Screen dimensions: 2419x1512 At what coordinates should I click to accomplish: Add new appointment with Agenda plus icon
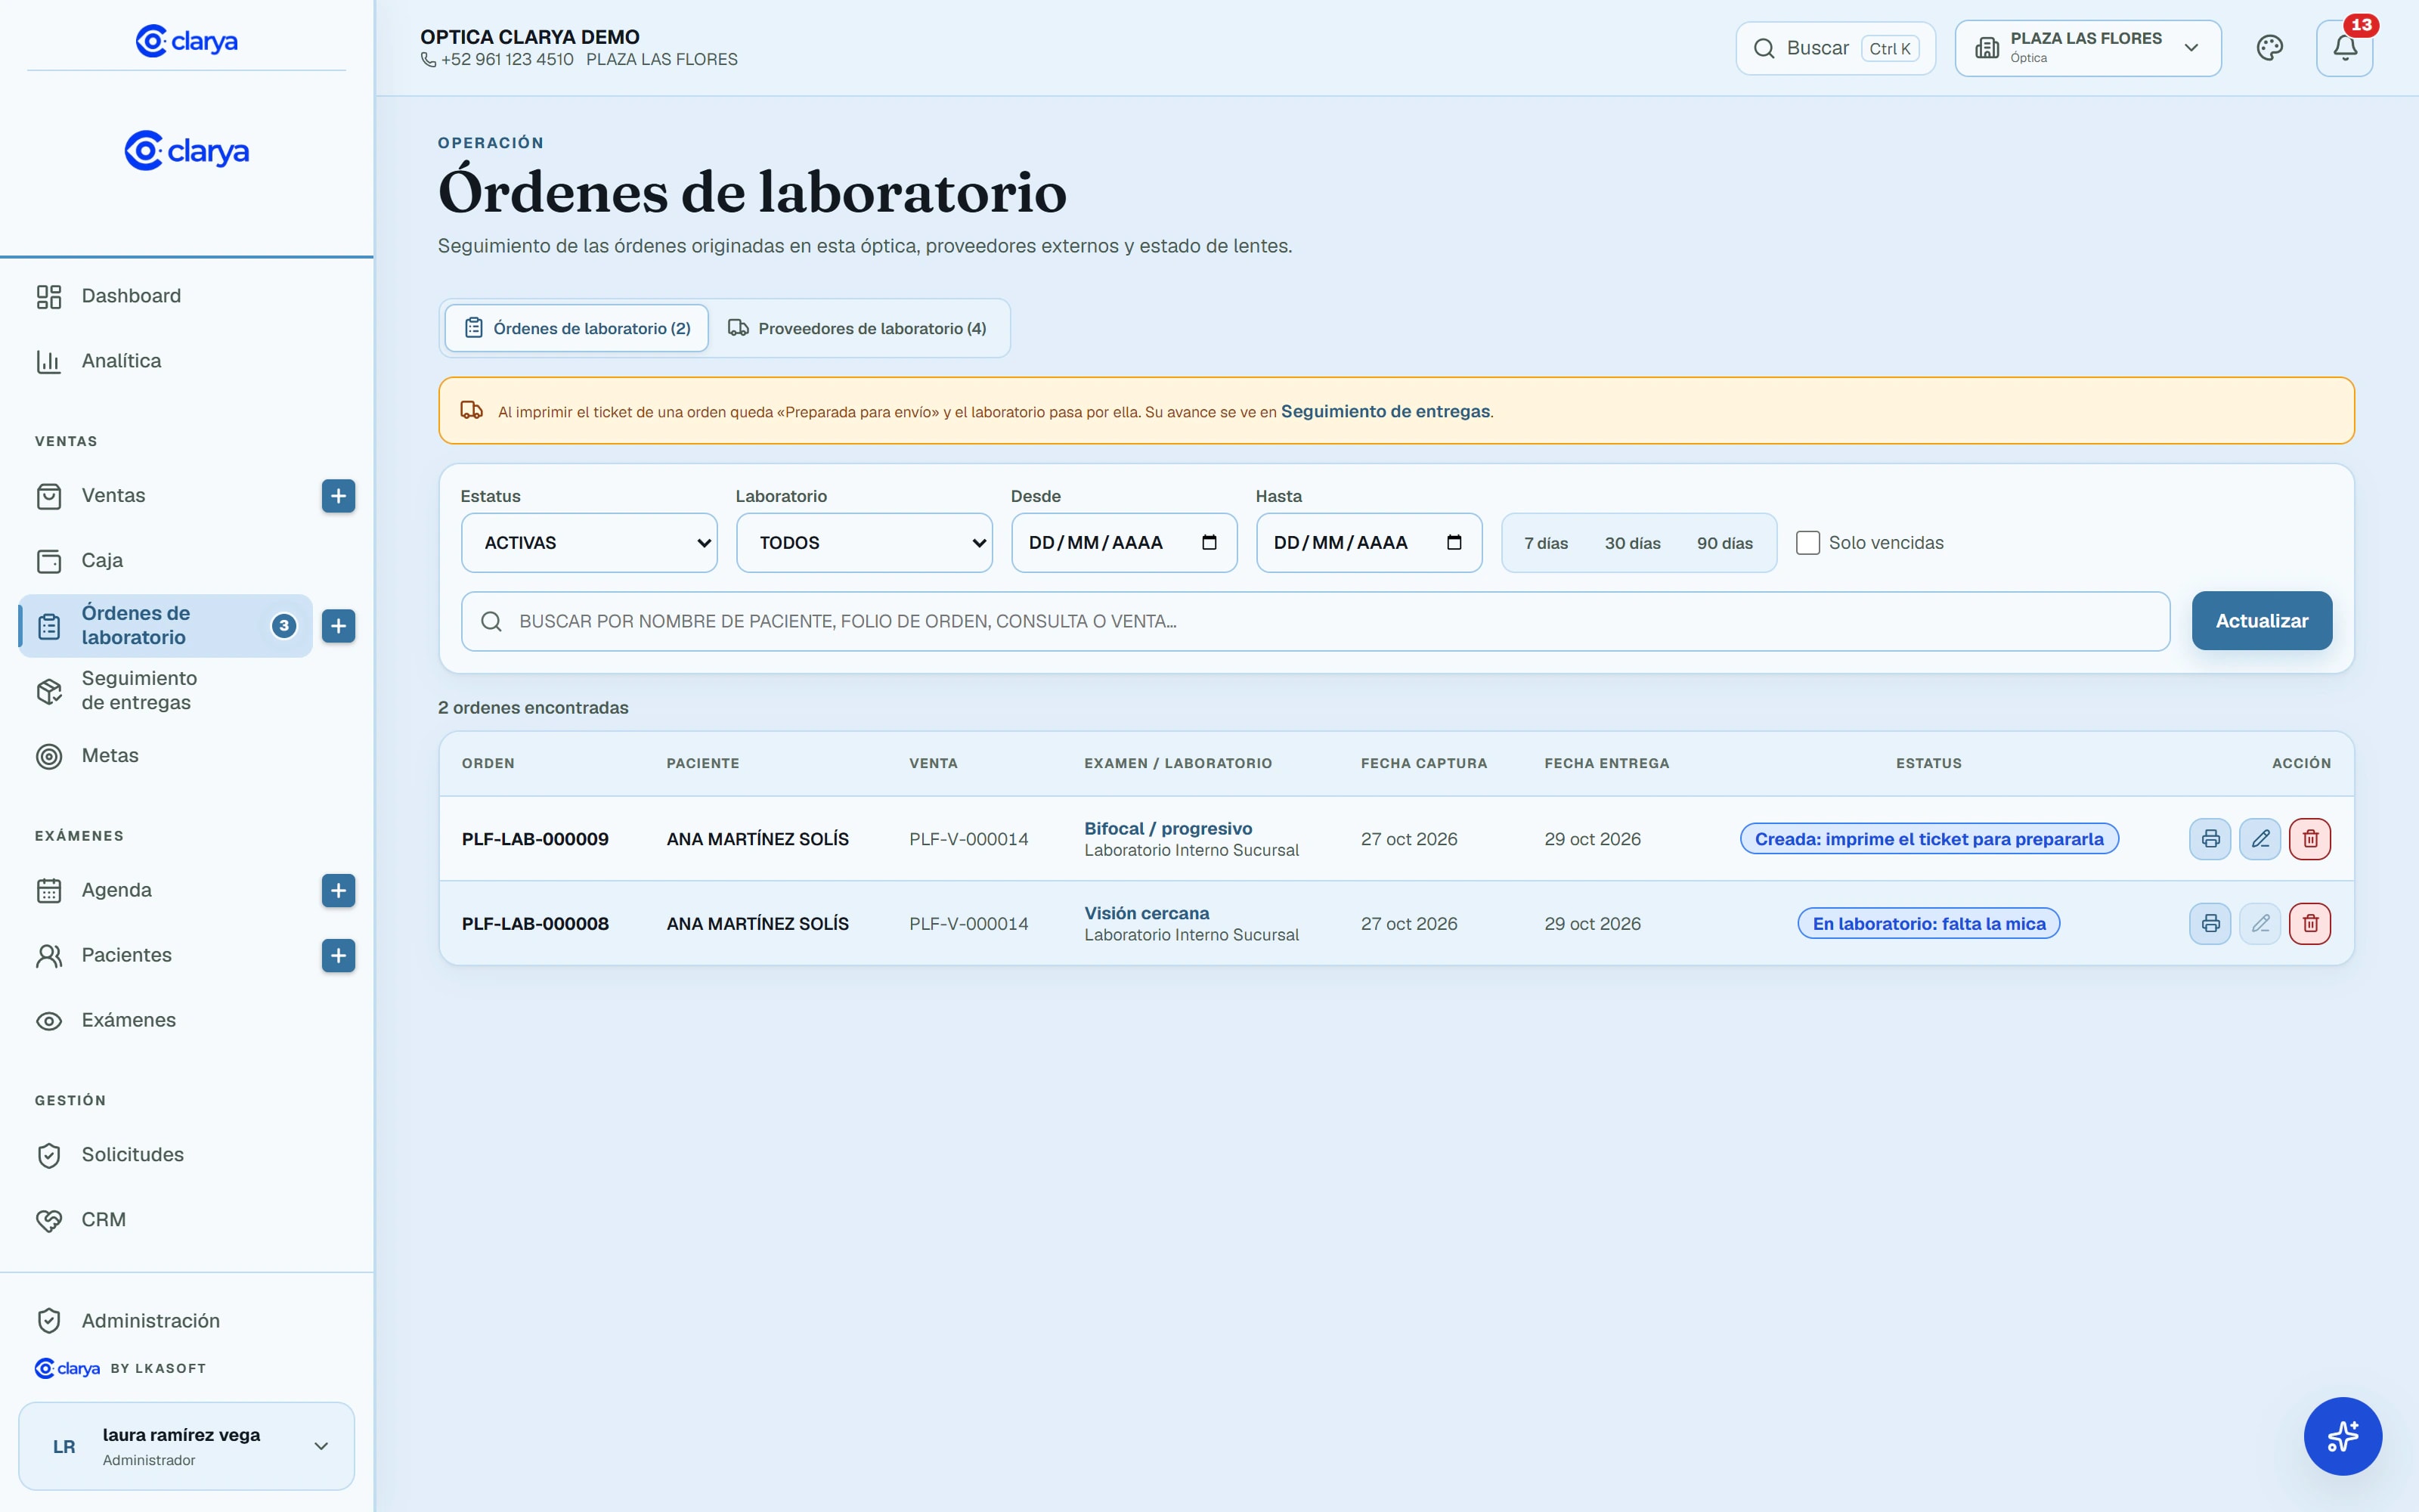[339, 890]
